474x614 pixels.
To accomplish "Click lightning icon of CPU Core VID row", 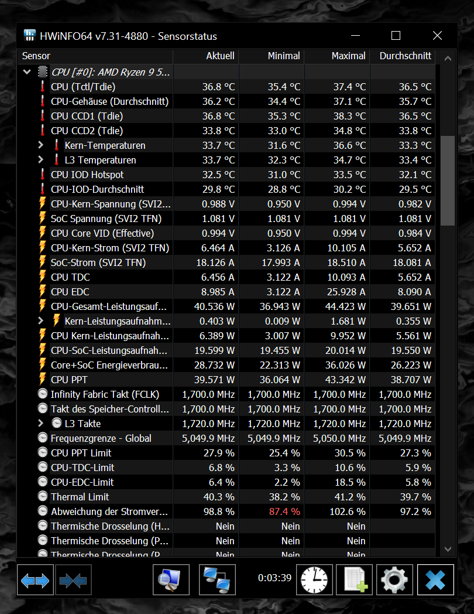I will 43,233.
